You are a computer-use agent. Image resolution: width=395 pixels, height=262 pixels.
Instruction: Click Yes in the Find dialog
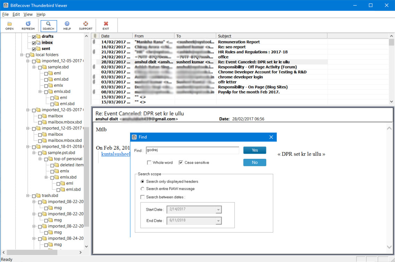255,150
